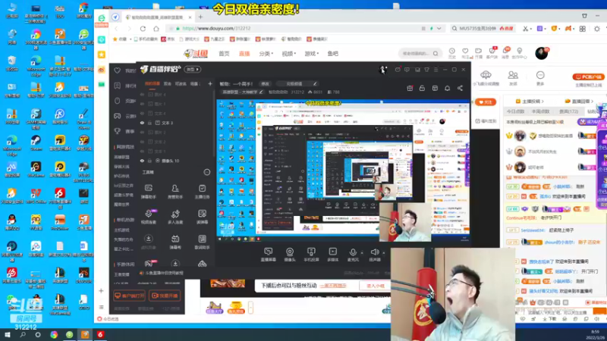Open address bar dropdown arrow
The width and height of the screenshot is (607, 341).
[x=439, y=29]
